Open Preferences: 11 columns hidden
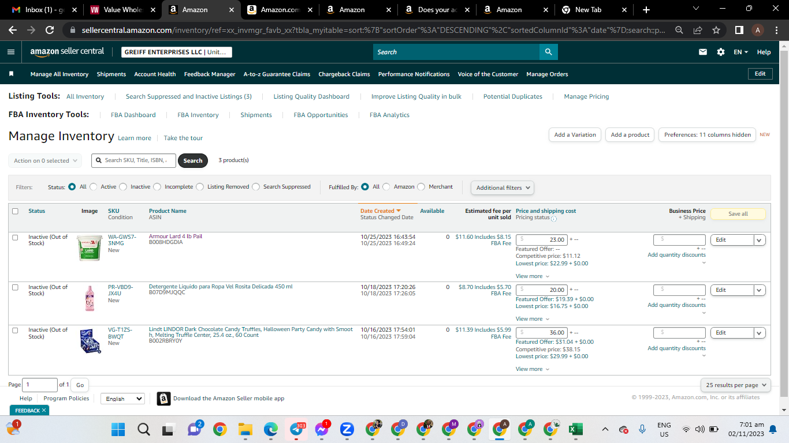This screenshot has width=789, height=443. (708, 135)
